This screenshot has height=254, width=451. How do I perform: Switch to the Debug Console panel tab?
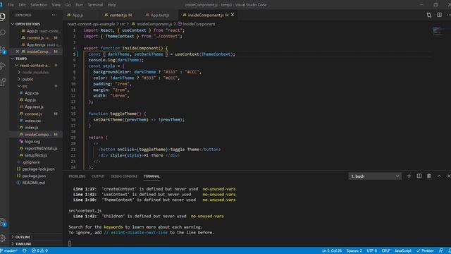point(124,176)
